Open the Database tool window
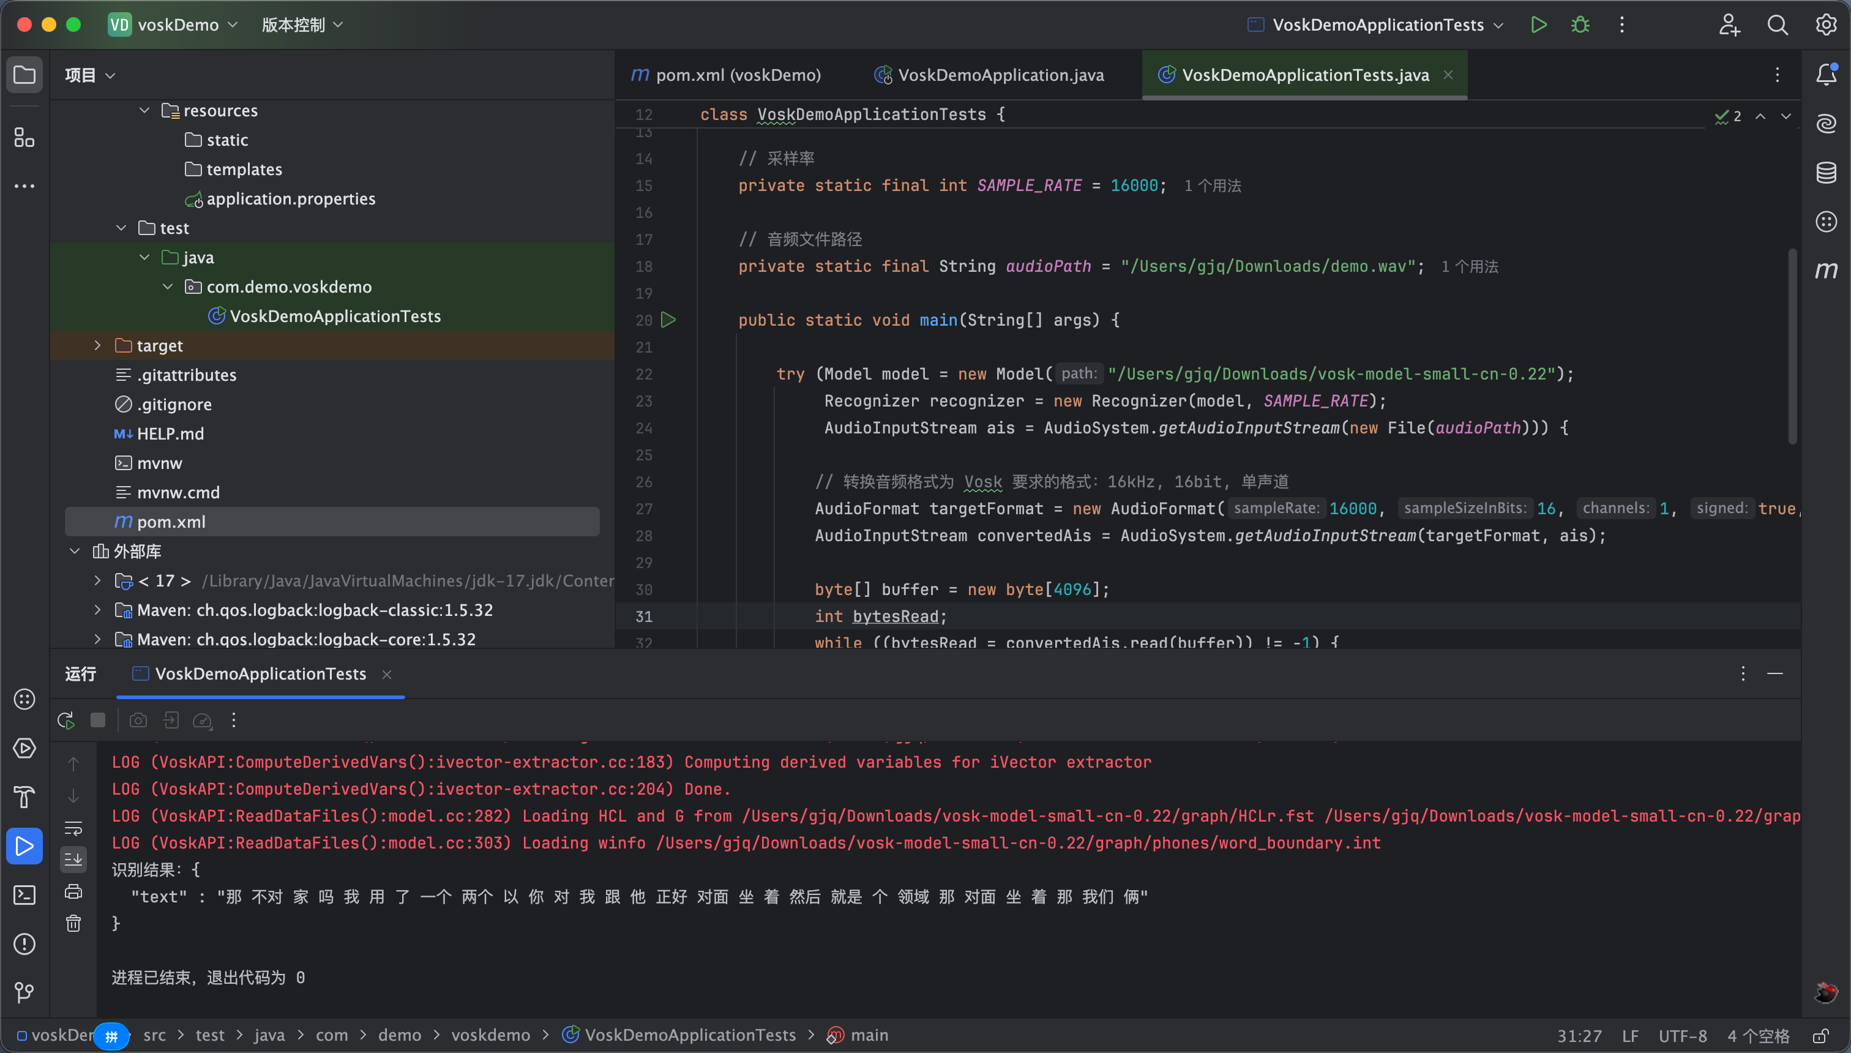The width and height of the screenshot is (1851, 1053). click(x=1826, y=173)
